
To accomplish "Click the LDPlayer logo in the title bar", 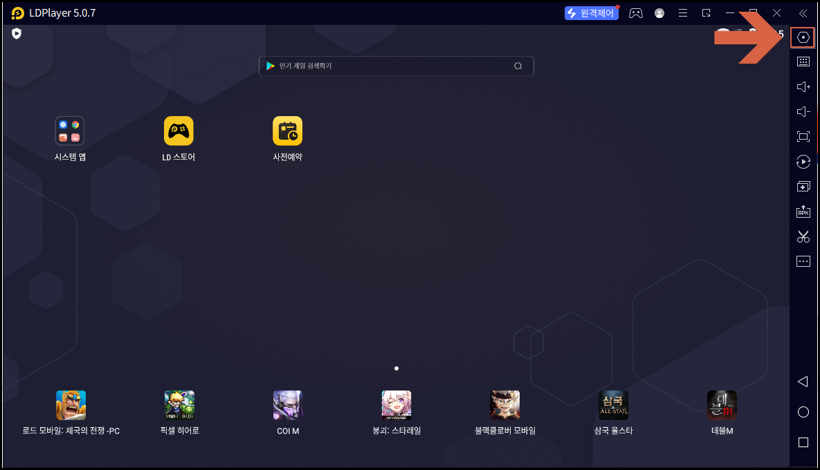I will pyautogui.click(x=17, y=13).
